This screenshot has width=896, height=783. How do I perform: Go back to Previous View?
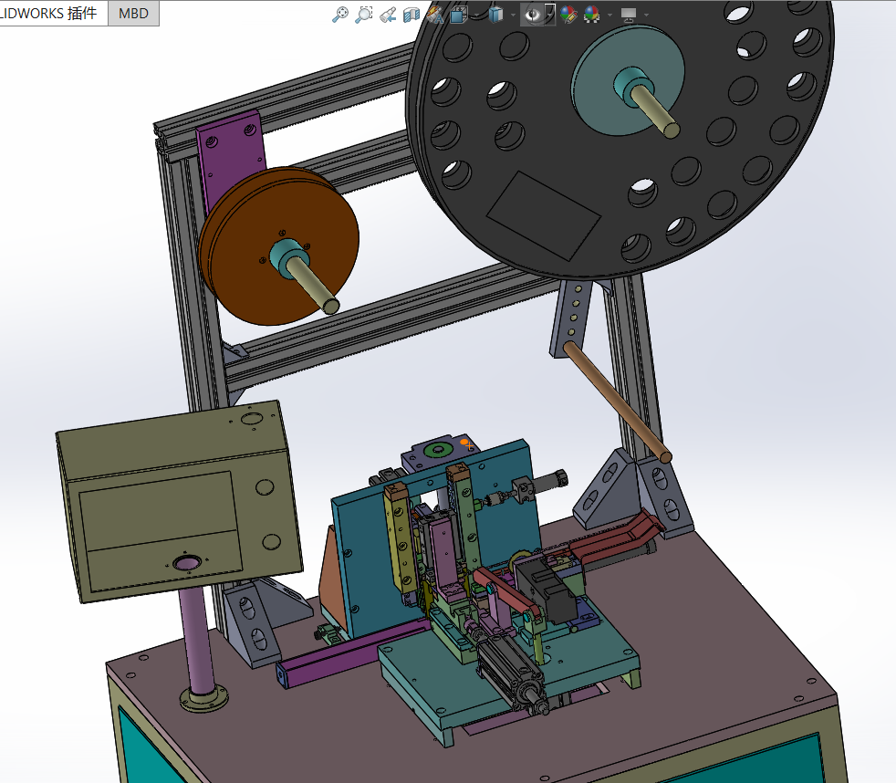(388, 15)
